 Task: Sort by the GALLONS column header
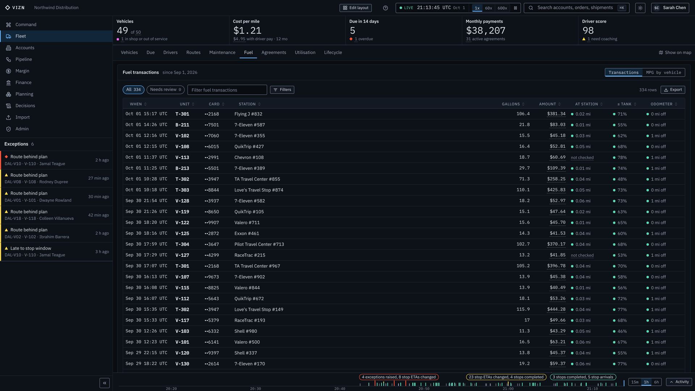(x=513, y=104)
